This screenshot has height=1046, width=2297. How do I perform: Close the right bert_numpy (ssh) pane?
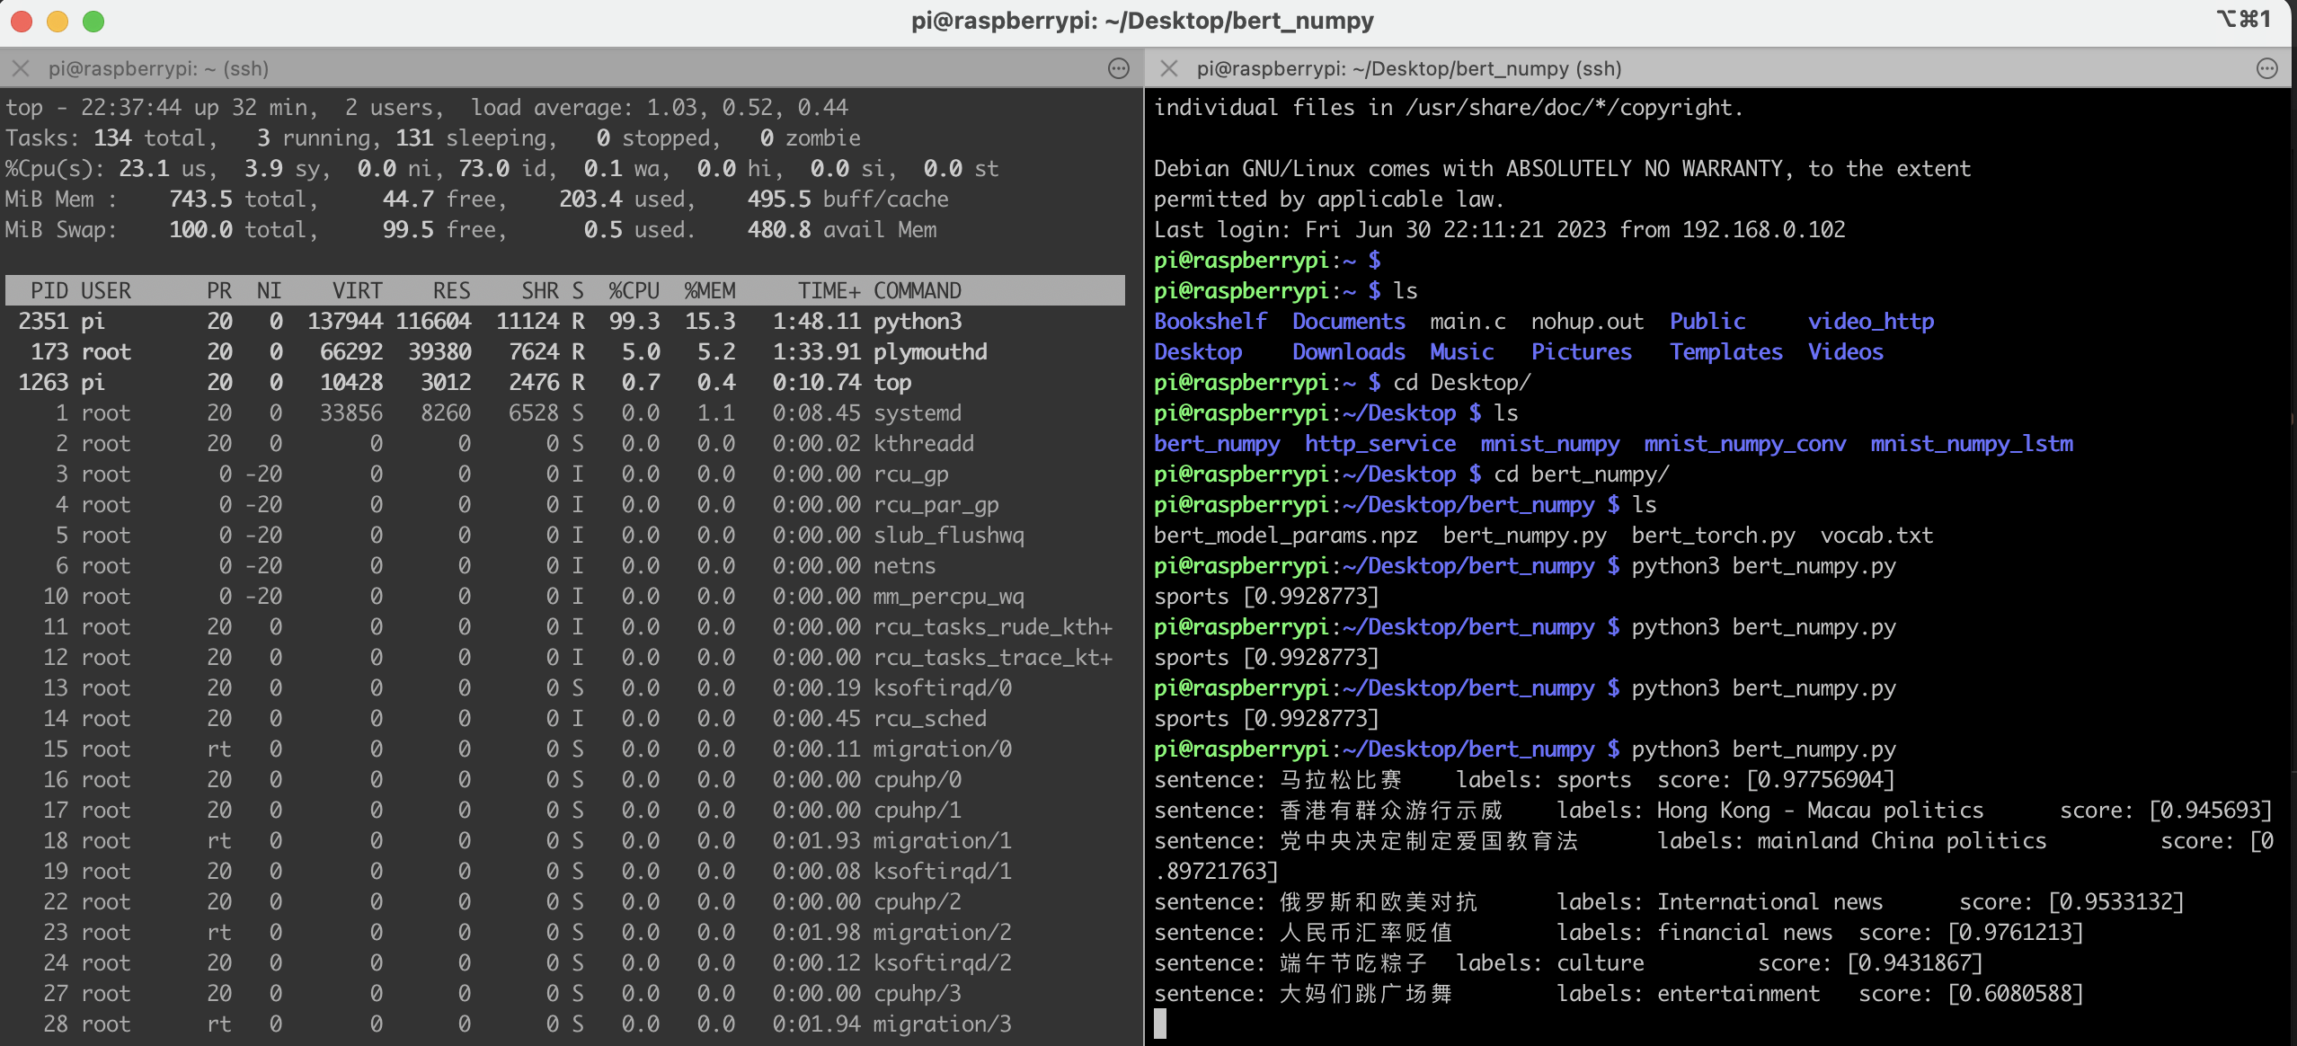click(x=1169, y=68)
